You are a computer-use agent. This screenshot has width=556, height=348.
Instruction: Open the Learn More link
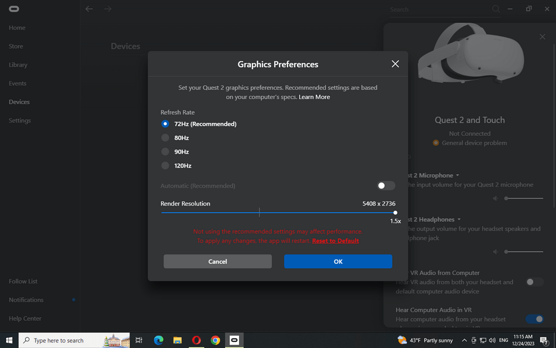coord(314,97)
